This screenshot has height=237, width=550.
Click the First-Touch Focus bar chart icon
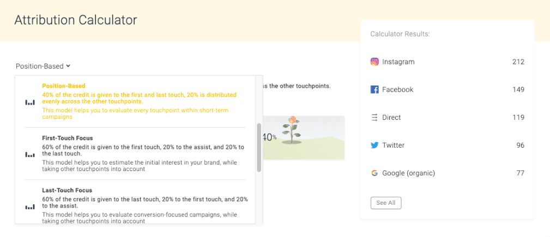point(29,155)
